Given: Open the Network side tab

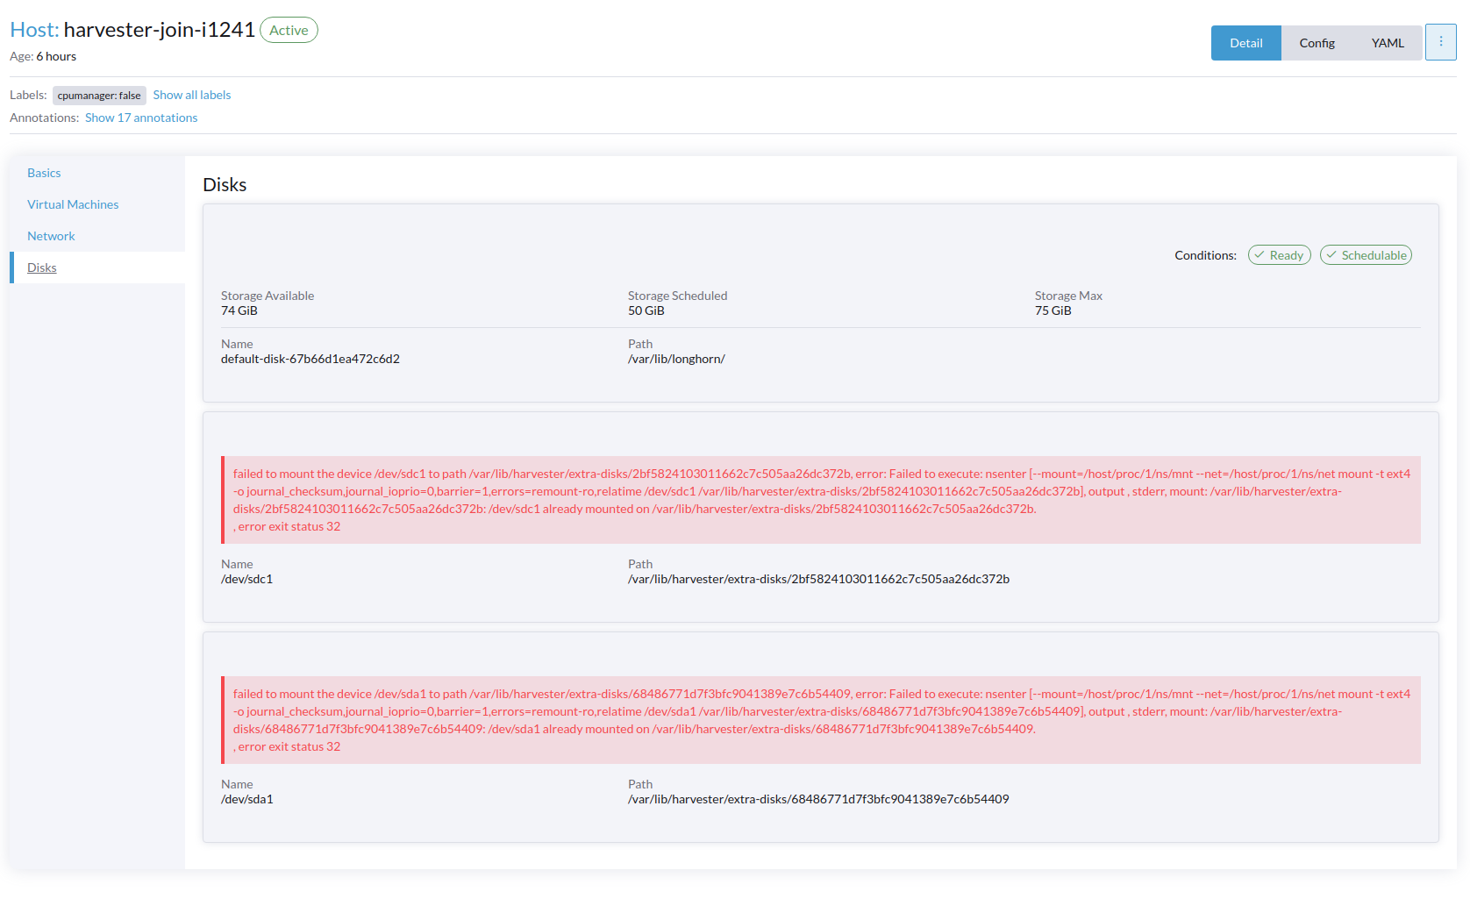Looking at the screenshot, I should tap(51, 236).
